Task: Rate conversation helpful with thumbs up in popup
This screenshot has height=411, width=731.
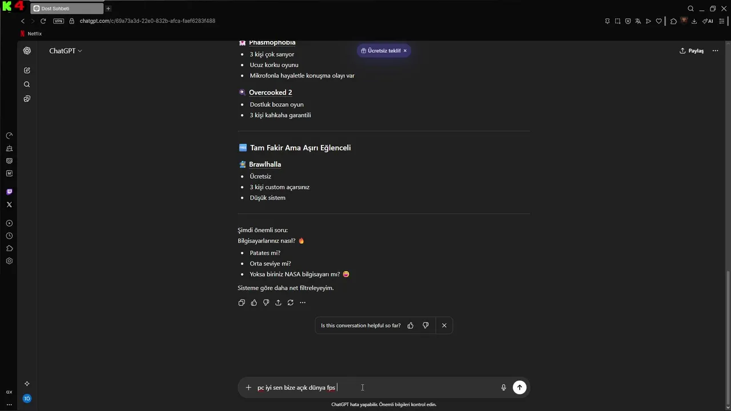Action: click(x=410, y=325)
